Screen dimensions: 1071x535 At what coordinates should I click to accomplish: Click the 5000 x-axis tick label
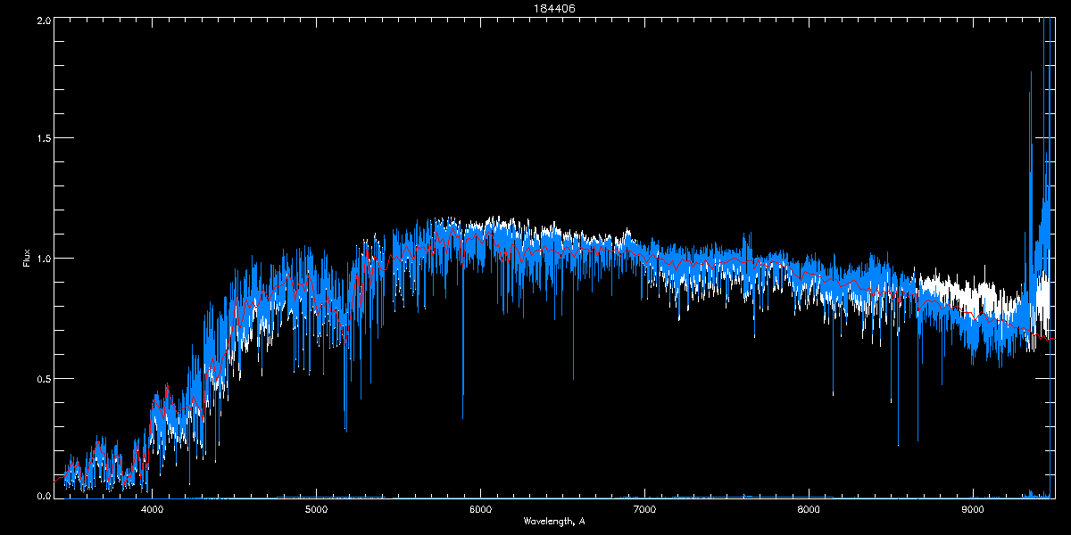point(316,510)
